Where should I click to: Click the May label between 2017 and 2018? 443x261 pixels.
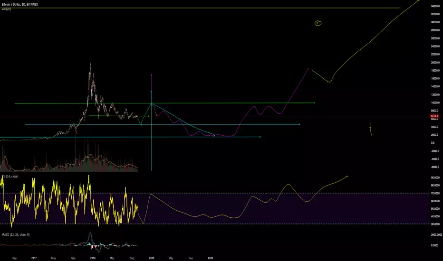pyautogui.click(x=53, y=258)
